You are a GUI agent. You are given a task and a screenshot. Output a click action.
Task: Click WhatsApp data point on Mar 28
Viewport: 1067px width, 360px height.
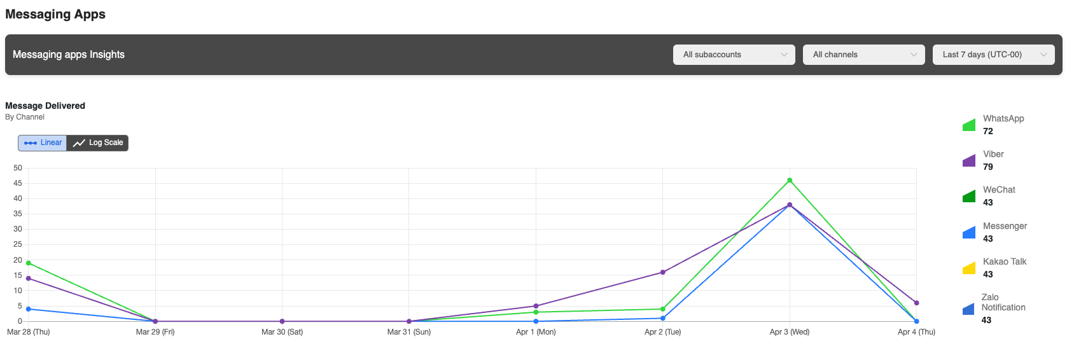click(29, 263)
